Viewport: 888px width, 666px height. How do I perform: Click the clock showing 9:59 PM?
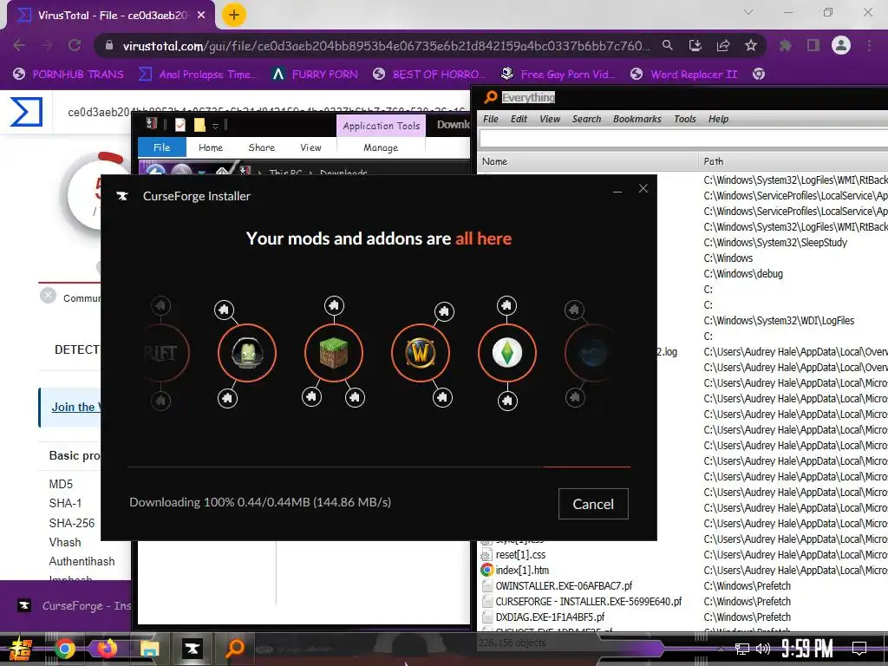coord(807,649)
